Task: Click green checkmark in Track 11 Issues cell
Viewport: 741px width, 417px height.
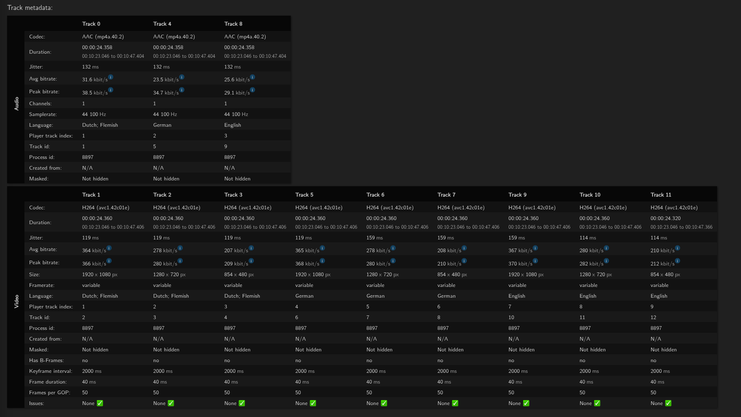Action: pos(667,403)
